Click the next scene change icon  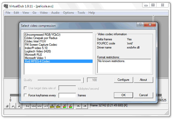70,106
